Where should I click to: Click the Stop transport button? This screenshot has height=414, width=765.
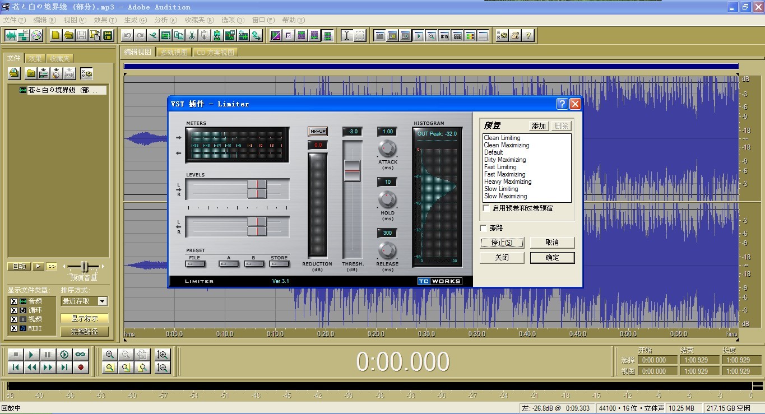click(x=16, y=355)
